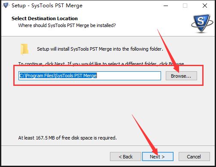Click the red arrow pointing at Browse
The image size is (216, 167).
[x=168, y=50]
